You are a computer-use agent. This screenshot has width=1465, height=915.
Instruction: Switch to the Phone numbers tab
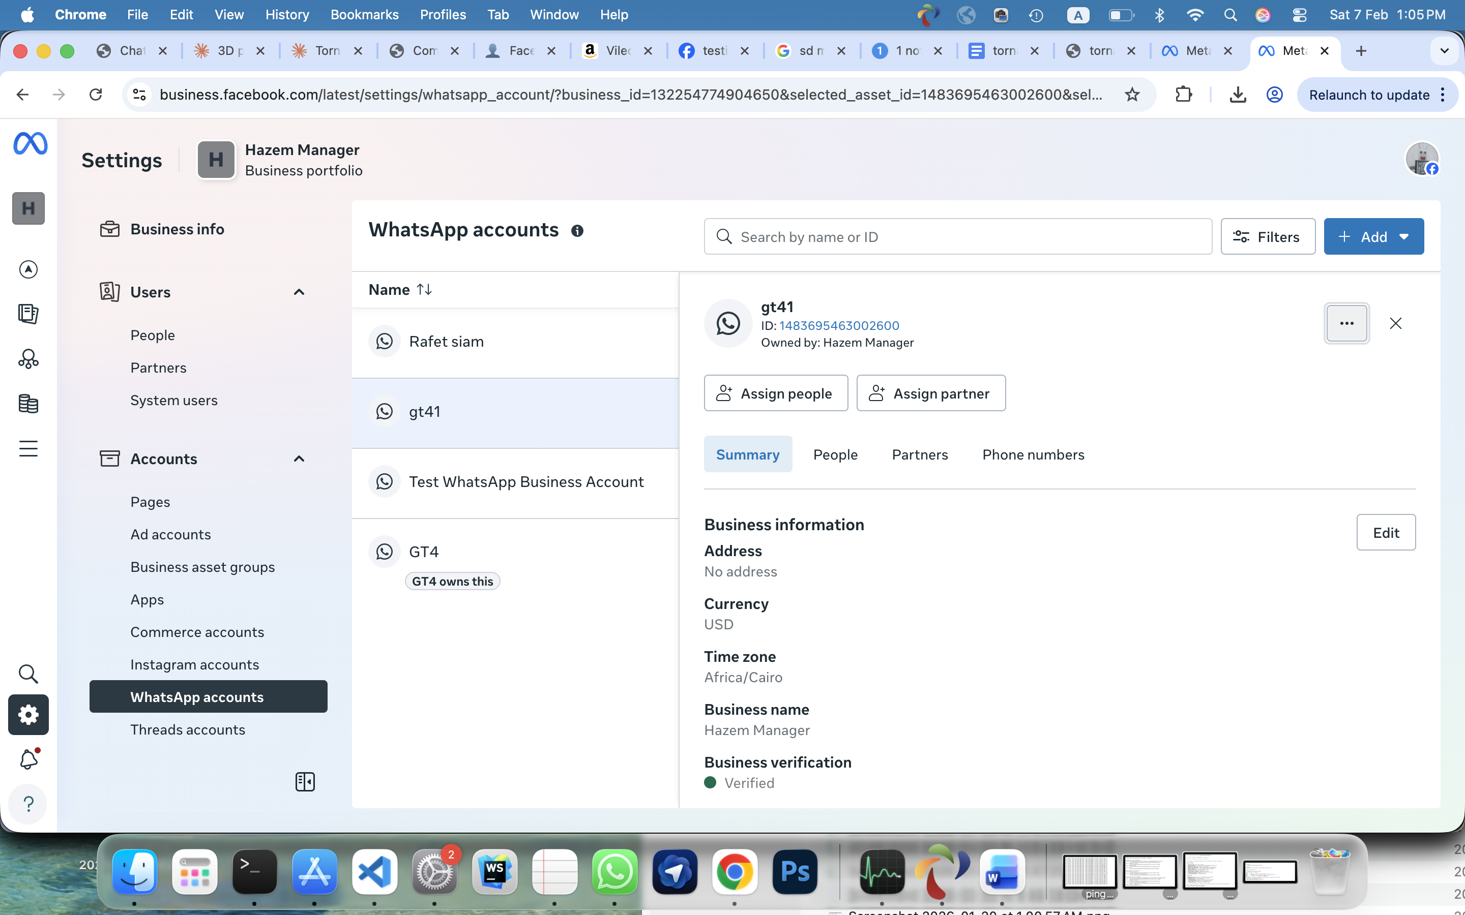point(1033,454)
